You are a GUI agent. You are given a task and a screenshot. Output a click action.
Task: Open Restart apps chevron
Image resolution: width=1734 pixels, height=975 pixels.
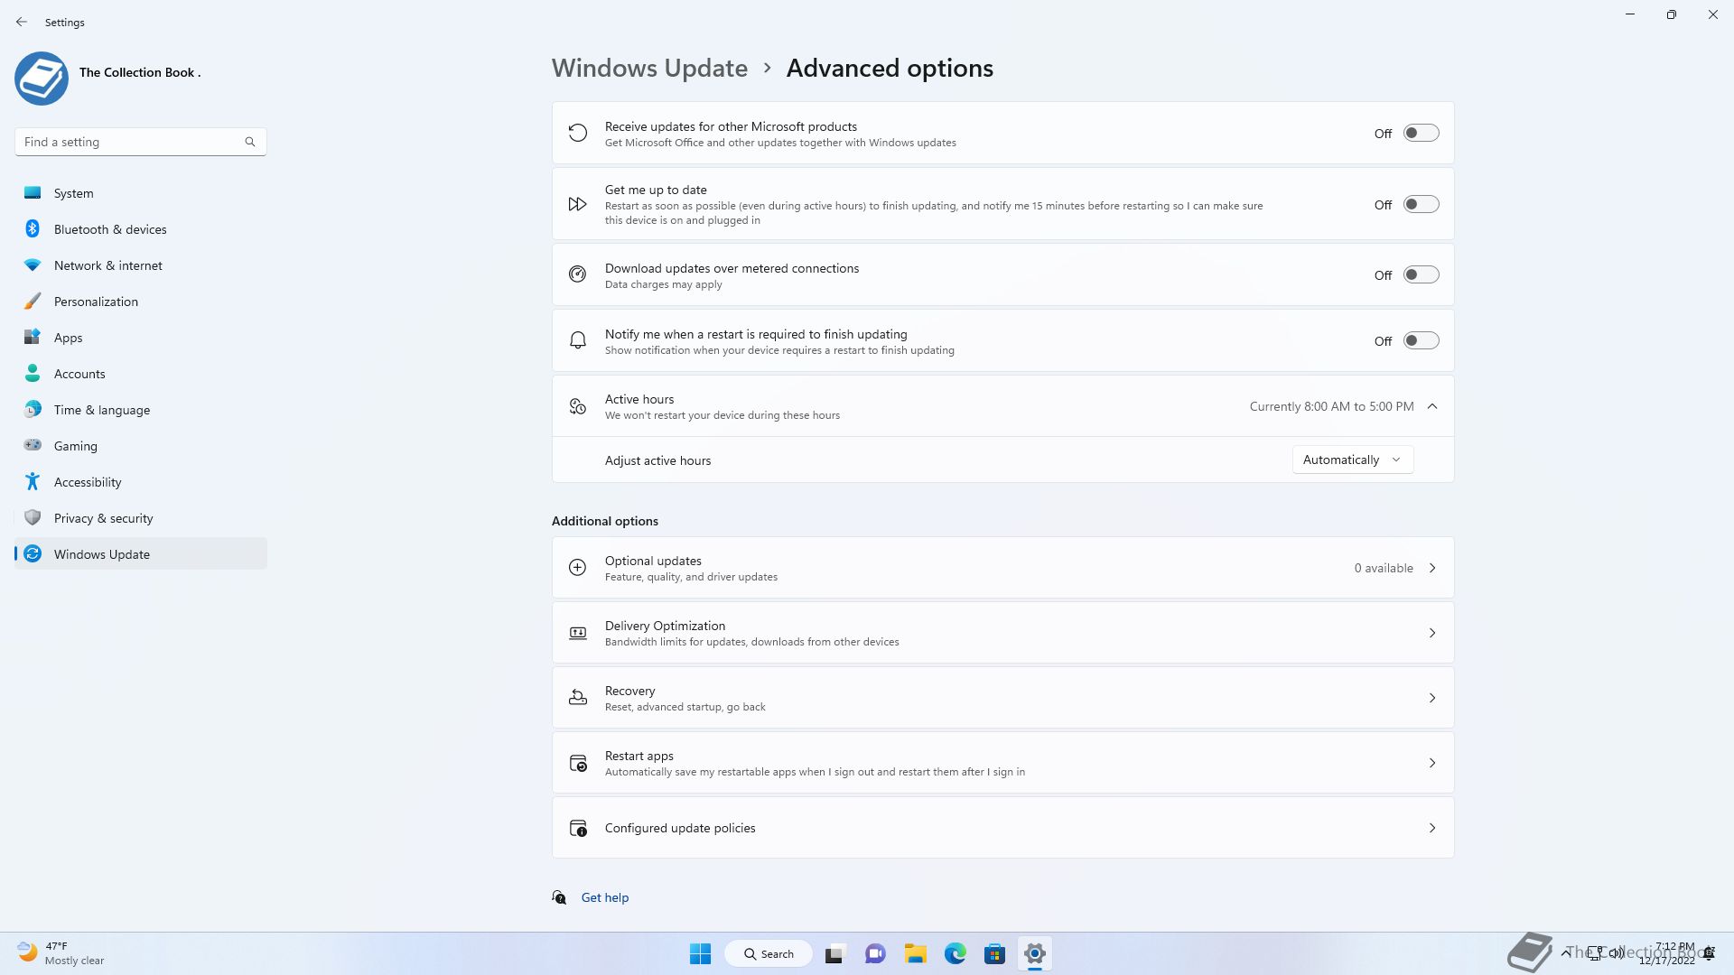click(x=1432, y=763)
